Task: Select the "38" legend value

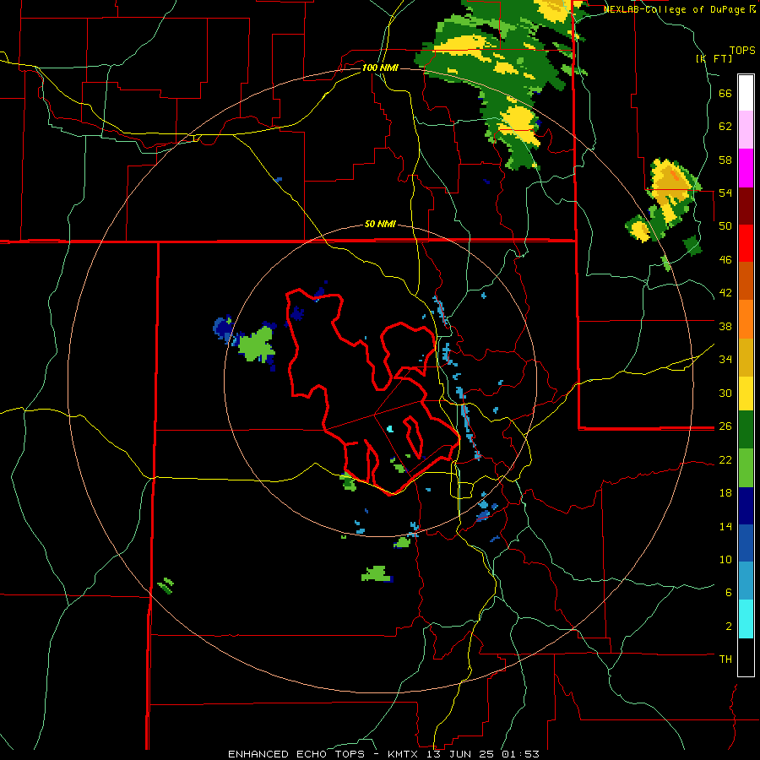Action: (x=725, y=326)
